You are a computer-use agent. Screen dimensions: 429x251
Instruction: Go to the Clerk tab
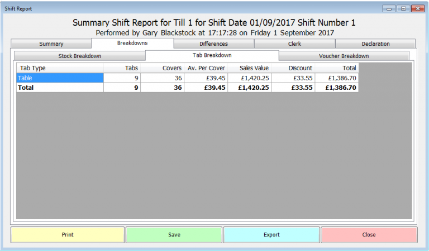point(294,44)
